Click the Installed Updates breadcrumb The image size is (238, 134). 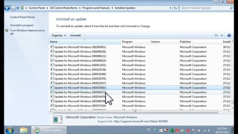[125, 8]
